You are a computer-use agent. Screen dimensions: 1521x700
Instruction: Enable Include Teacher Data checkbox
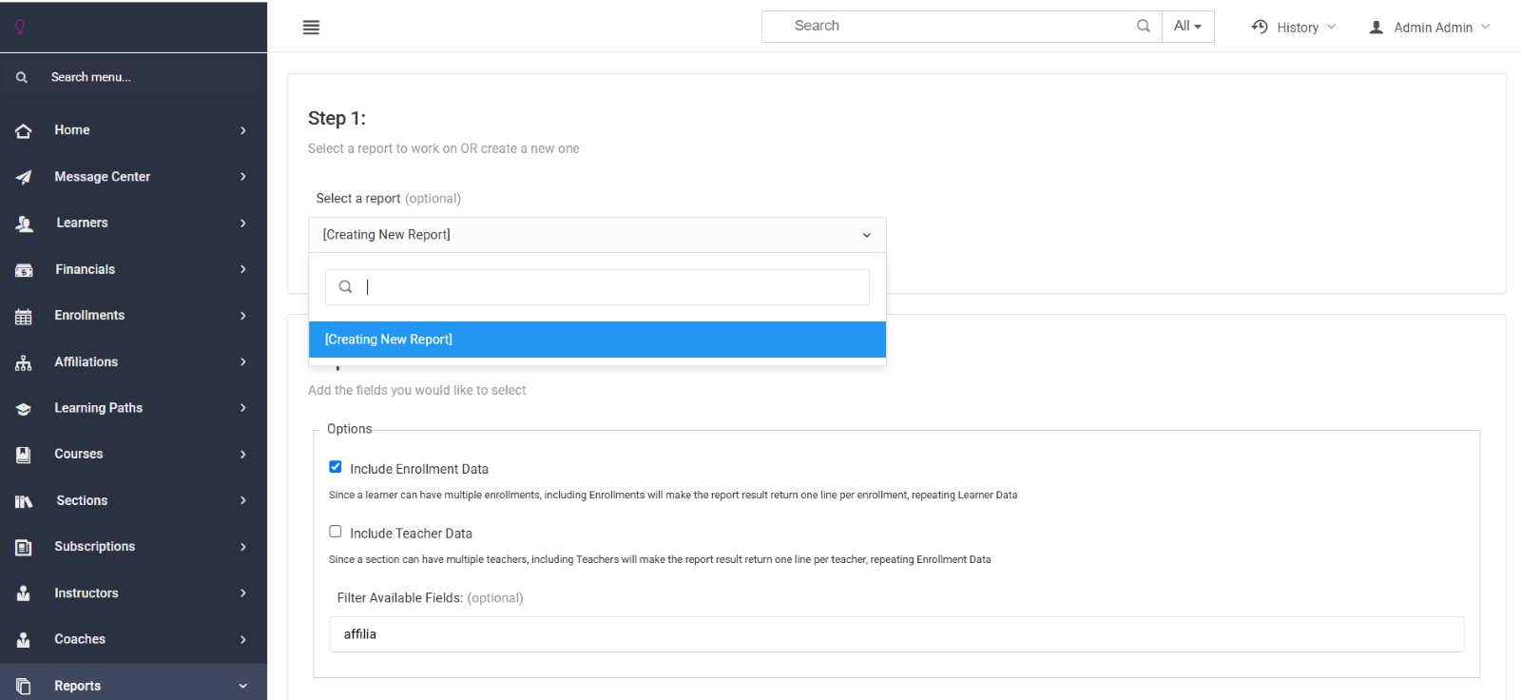click(336, 532)
